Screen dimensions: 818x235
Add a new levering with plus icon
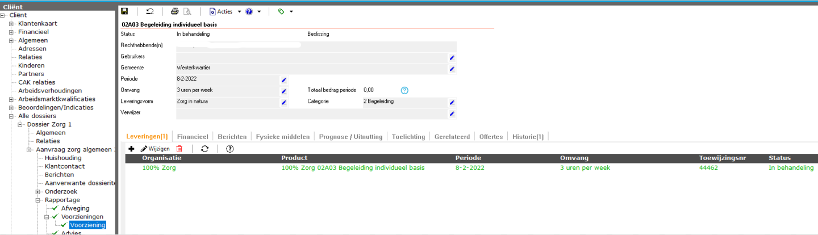(x=132, y=149)
